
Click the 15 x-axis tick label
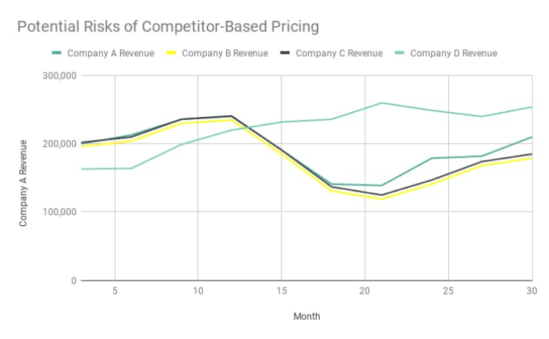click(x=281, y=292)
